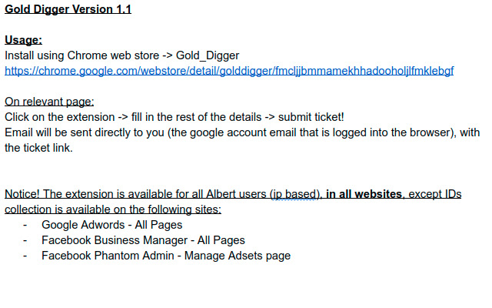Image resolution: width=492 pixels, height=308 pixels.
Task: Click the 'Install using Chrome web store' line
Action: point(92,55)
